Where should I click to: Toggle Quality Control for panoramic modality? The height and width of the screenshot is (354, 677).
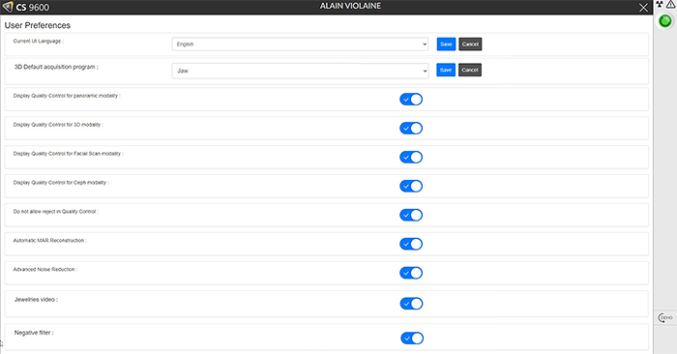click(411, 100)
